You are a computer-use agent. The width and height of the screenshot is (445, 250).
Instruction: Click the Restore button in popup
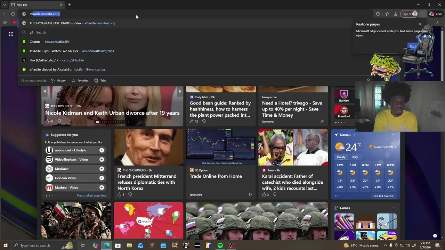[x=413, y=46]
